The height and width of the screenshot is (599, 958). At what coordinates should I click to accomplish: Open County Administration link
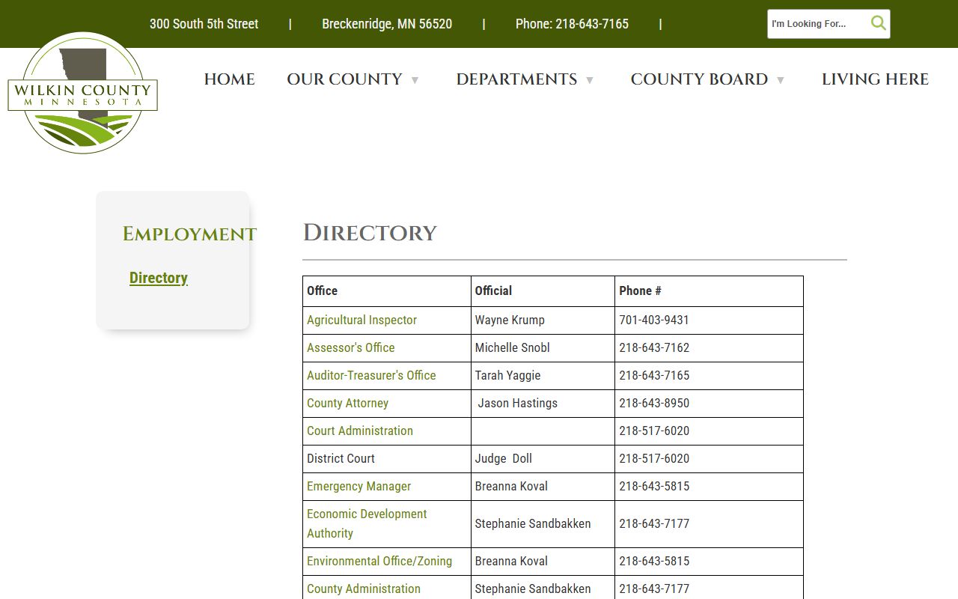[x=364, y=589]
